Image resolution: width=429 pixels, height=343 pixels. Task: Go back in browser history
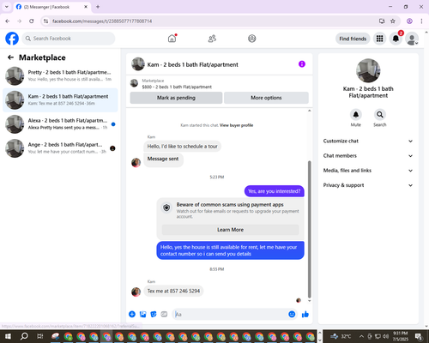(8, 21)
